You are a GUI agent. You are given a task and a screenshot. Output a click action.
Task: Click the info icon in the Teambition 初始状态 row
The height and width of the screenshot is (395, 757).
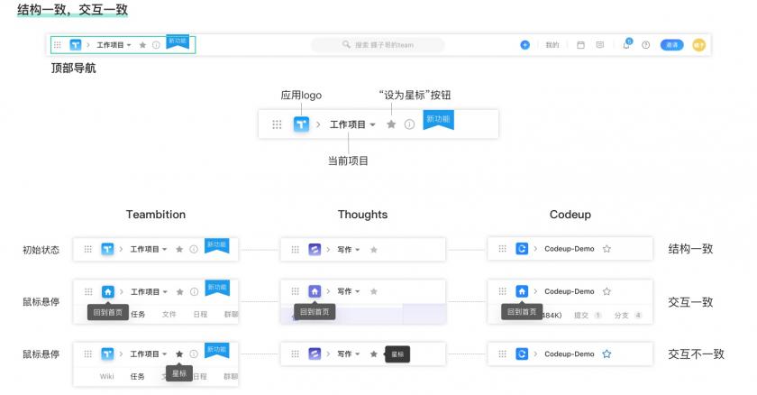point(194,249)
